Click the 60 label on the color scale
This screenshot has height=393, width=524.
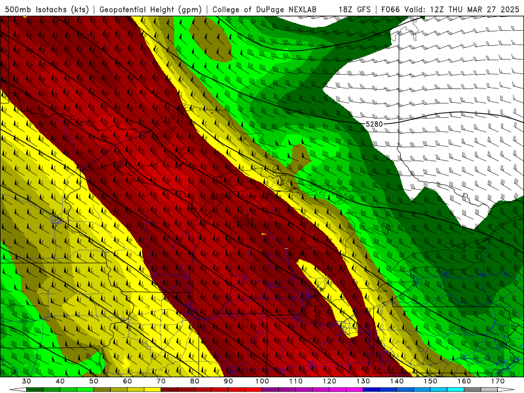click(x=127, y=381)
